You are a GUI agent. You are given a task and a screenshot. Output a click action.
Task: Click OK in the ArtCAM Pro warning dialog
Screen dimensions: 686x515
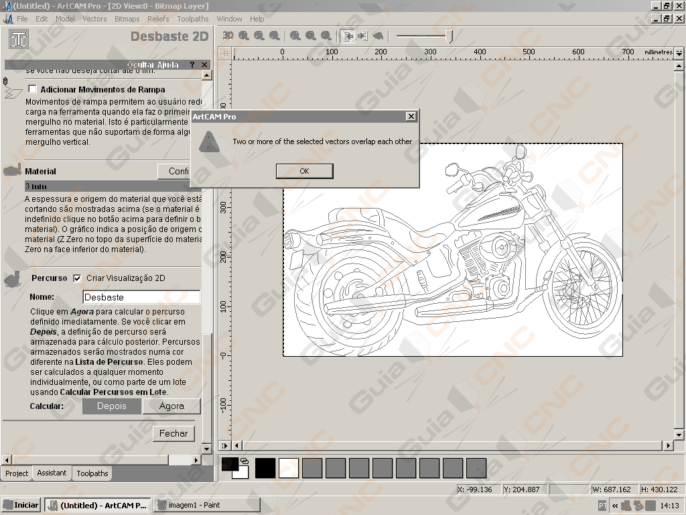pos(305,171)
